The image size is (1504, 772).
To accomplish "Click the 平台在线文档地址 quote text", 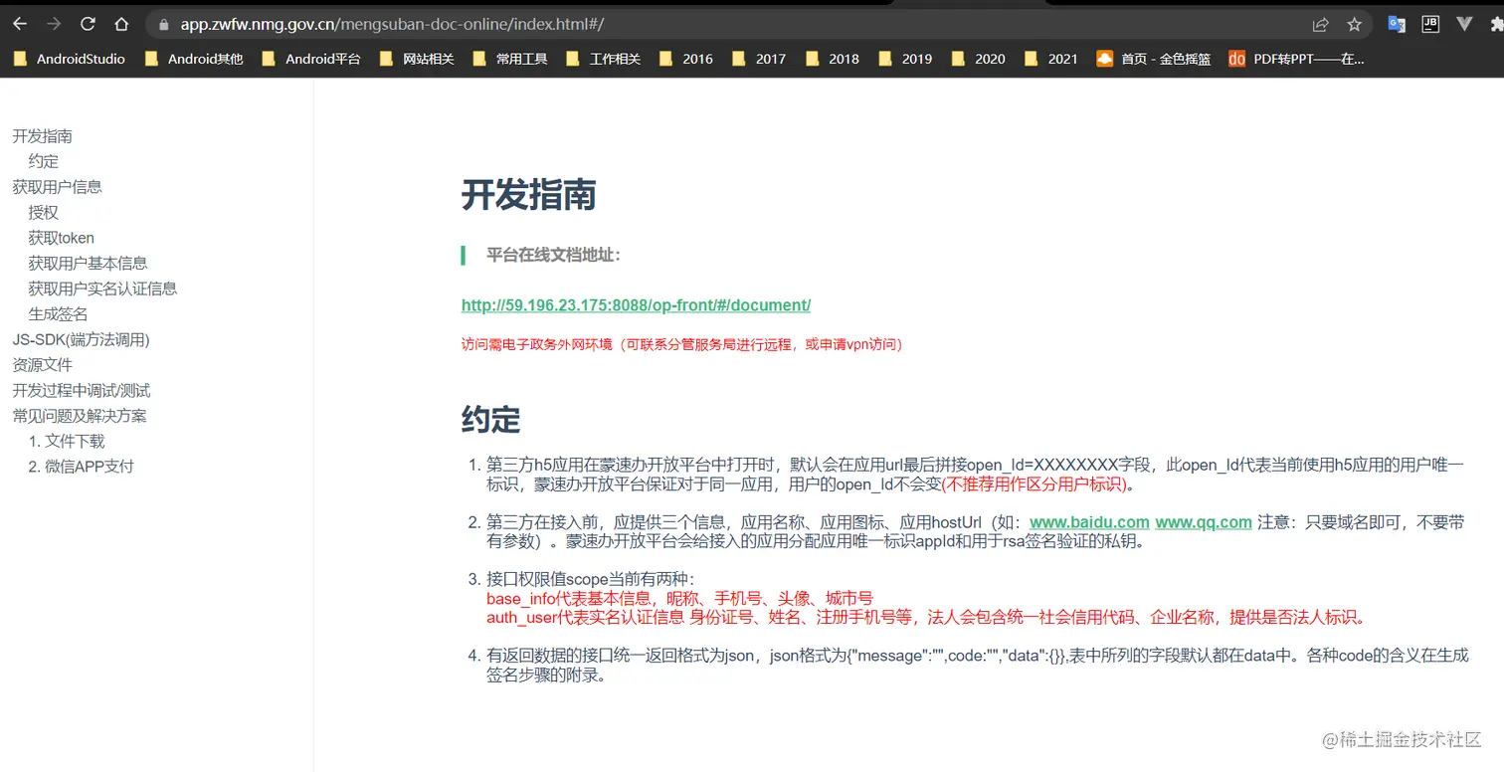I will coord(553,255).
